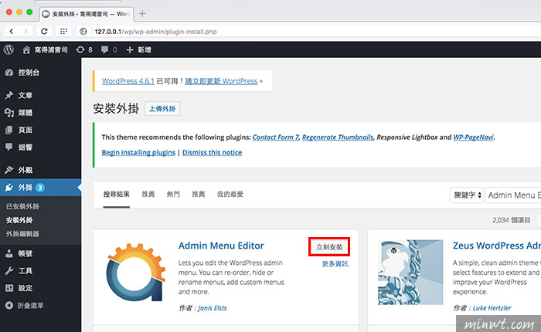Click 上傳外掛 upload button
541x332 pixels.
(x=162, y=109)
